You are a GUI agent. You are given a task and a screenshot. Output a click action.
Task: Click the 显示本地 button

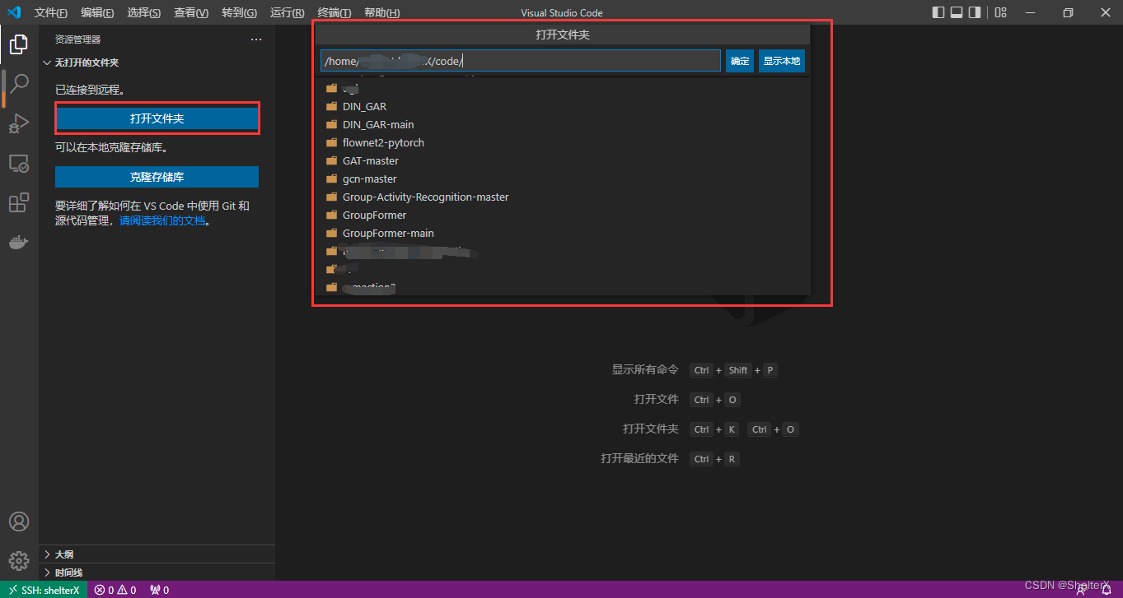[x=782, y=61]
